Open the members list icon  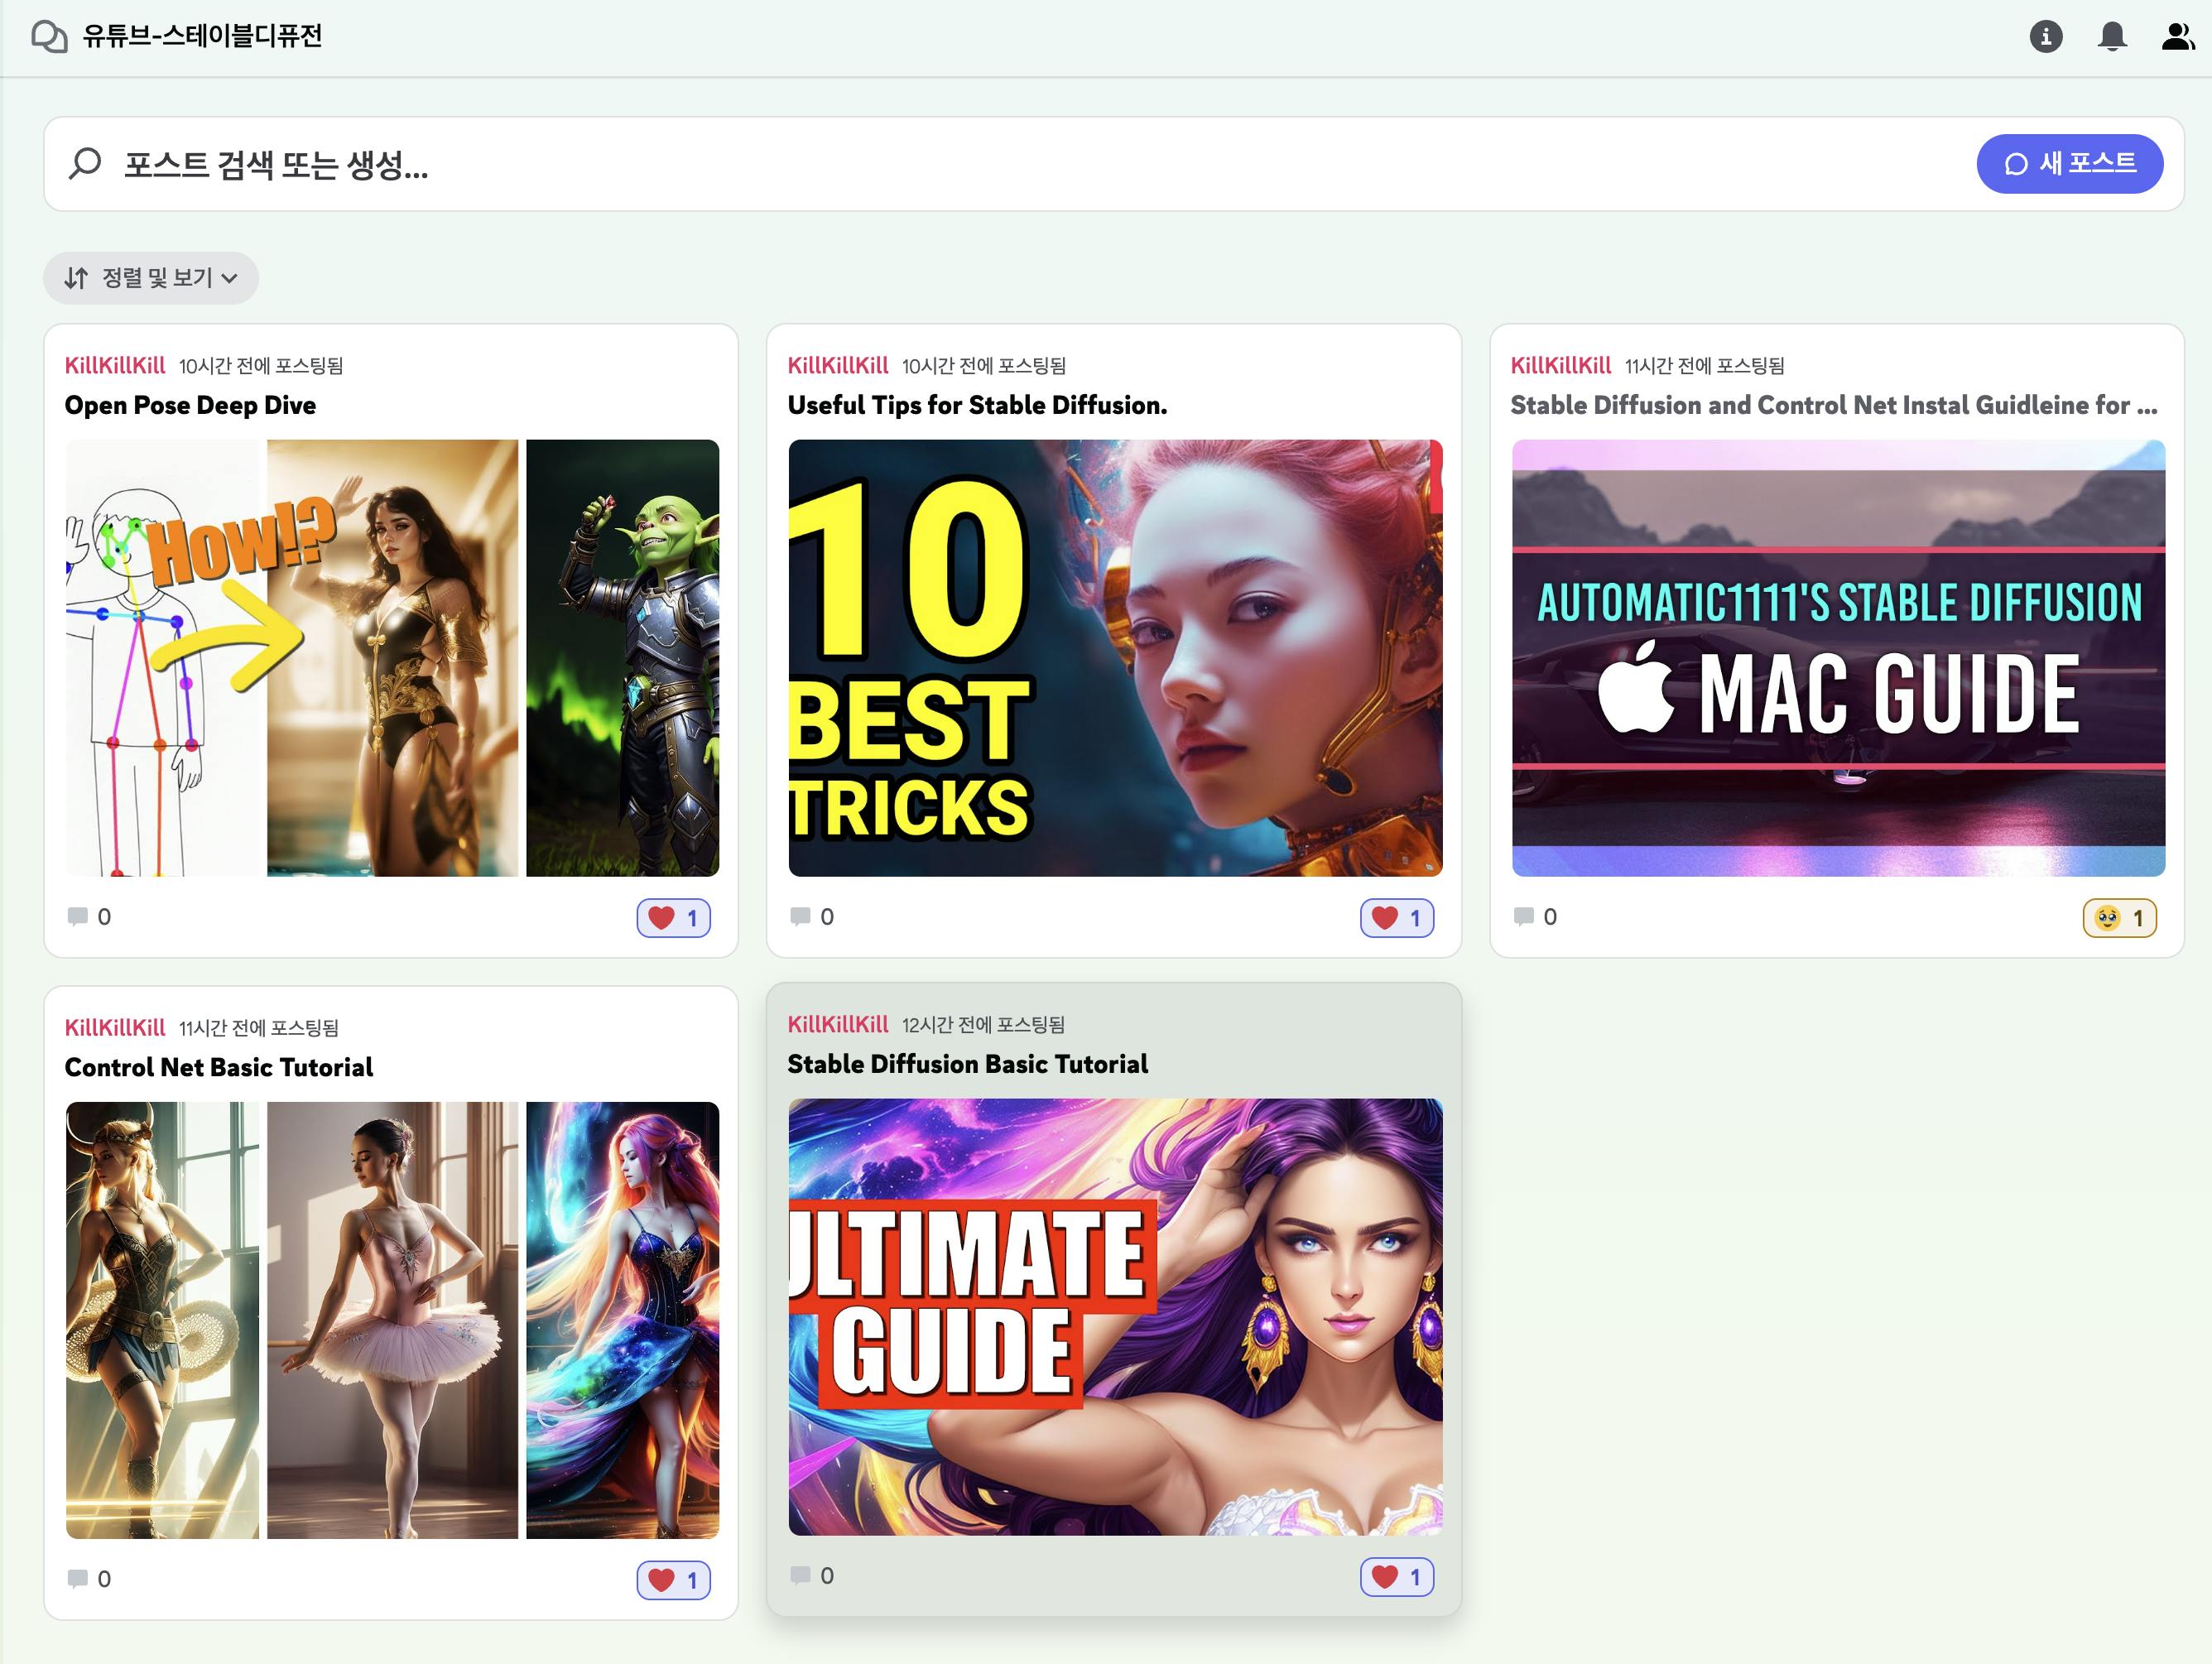(2177, 37)
